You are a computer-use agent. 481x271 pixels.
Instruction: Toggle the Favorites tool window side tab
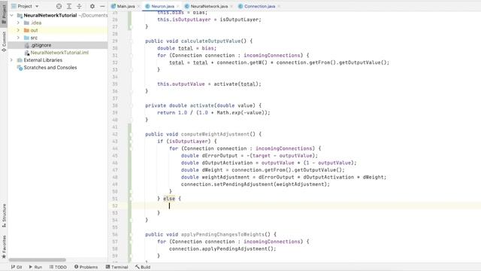pyautogui.click(x=4, y=247)
